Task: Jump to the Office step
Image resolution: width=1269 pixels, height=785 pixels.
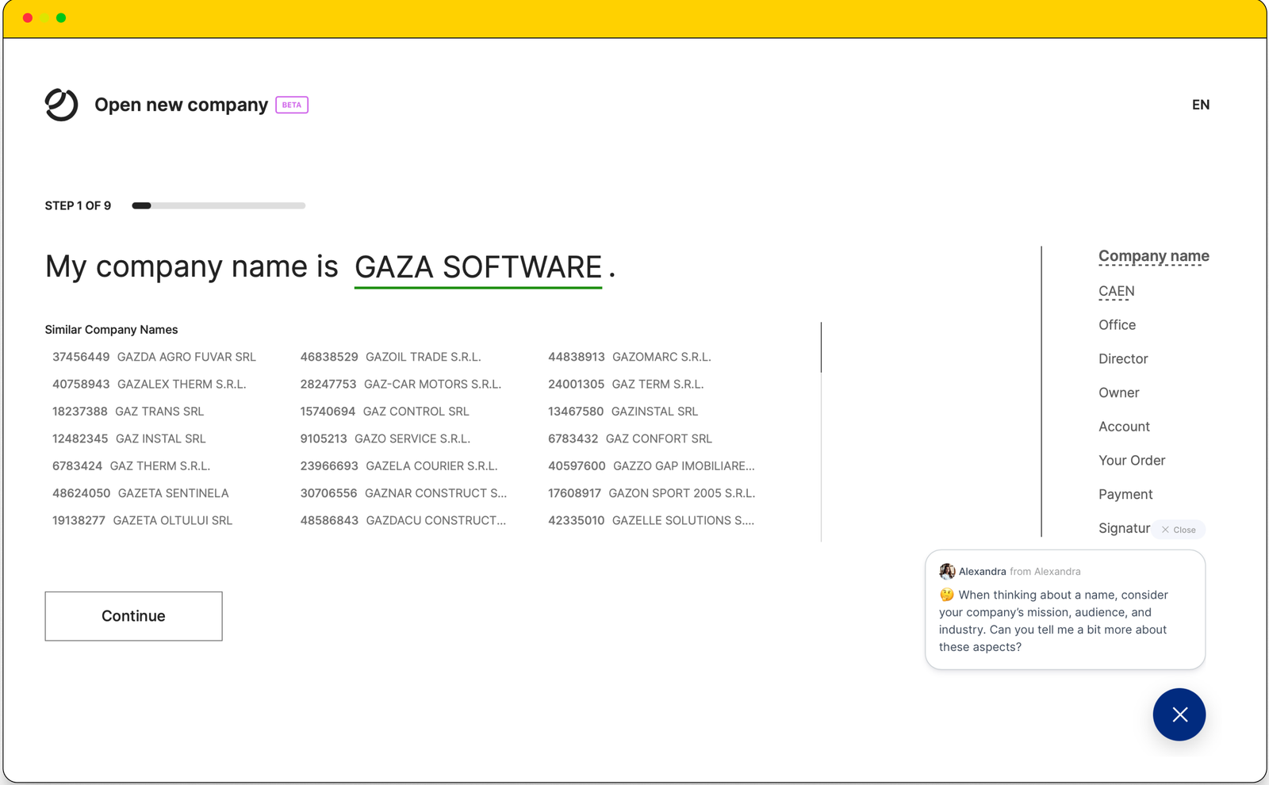Action: click(x=1117, y=325)
